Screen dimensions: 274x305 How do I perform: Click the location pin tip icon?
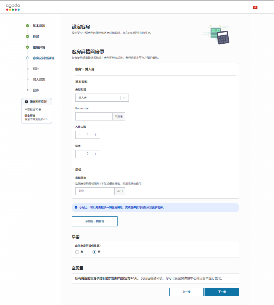pyautogui.click(x=76, y=208)
